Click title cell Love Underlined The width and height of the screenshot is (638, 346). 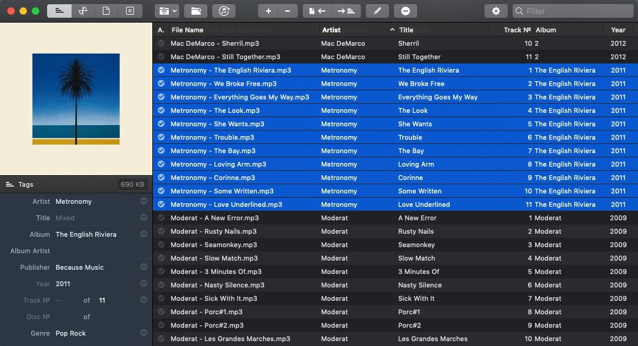coord(424,204)
